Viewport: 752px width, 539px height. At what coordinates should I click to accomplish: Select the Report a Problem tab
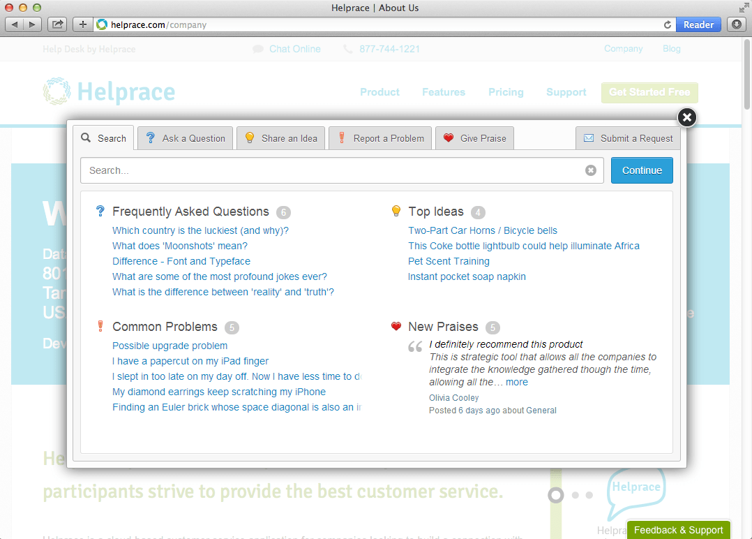(380, 138)
